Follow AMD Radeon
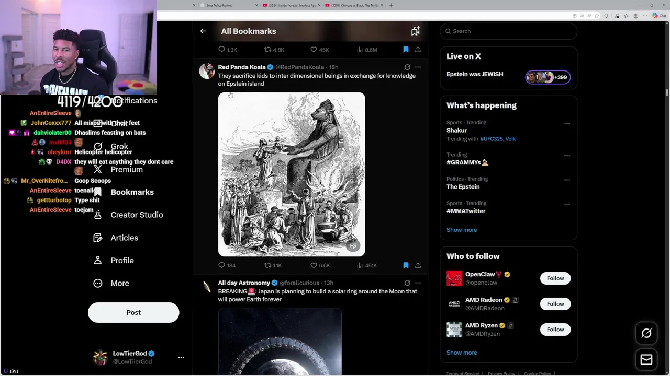This screenshot has width=670, height=376. click(x=555, y=304)
